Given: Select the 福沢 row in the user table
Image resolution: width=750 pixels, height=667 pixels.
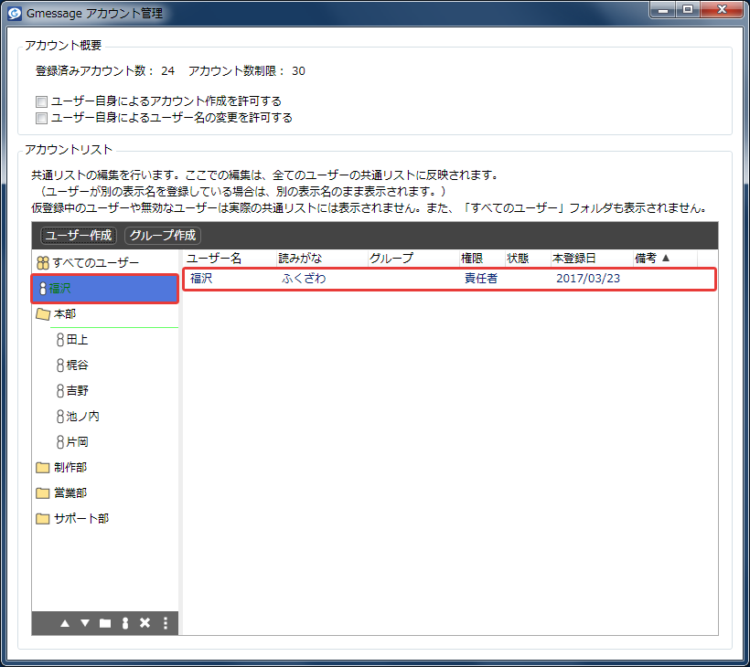Looking at the screenshot, I should pos(449,279).
